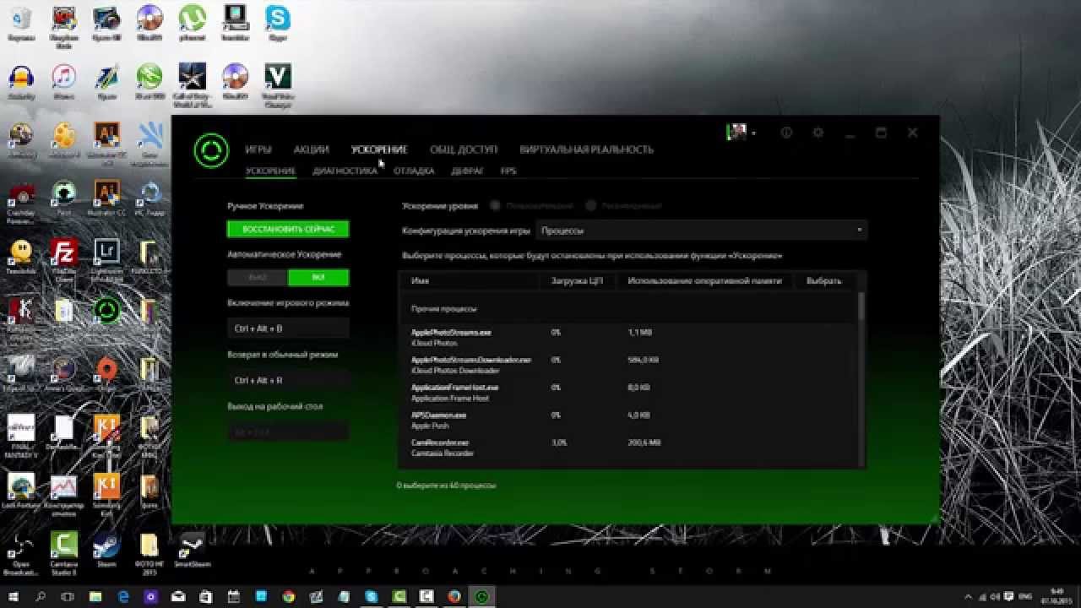Switch to the ОТЛАДКА sub-tab
Image resolution: width=1081 pixels, height=608 pixels.
click(x=414, y=171)
